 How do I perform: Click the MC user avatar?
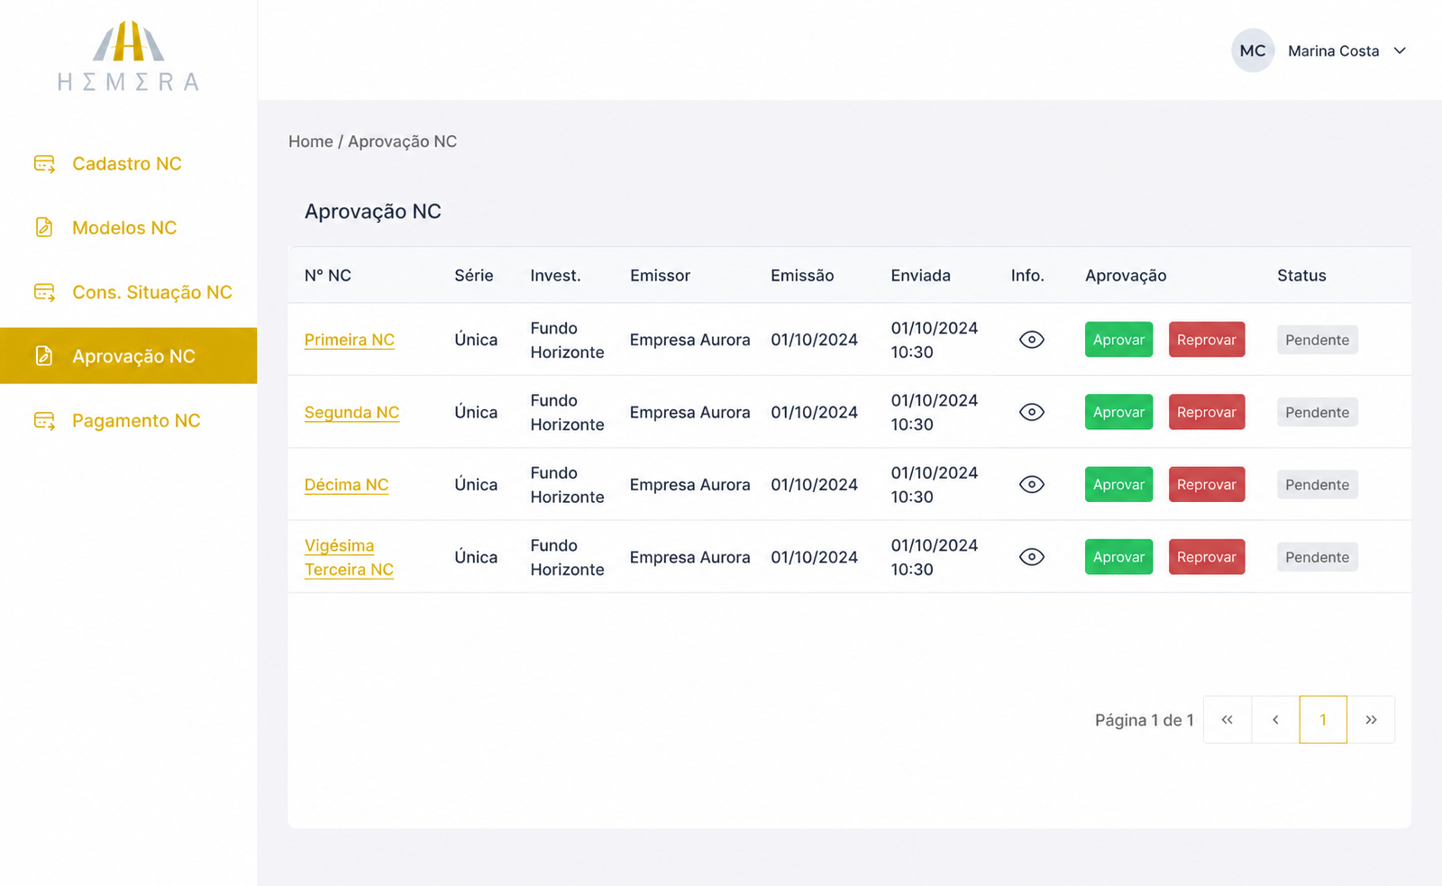tap(1253, 51)
